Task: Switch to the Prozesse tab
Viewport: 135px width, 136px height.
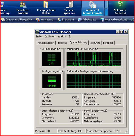Action: click(62, 43)
